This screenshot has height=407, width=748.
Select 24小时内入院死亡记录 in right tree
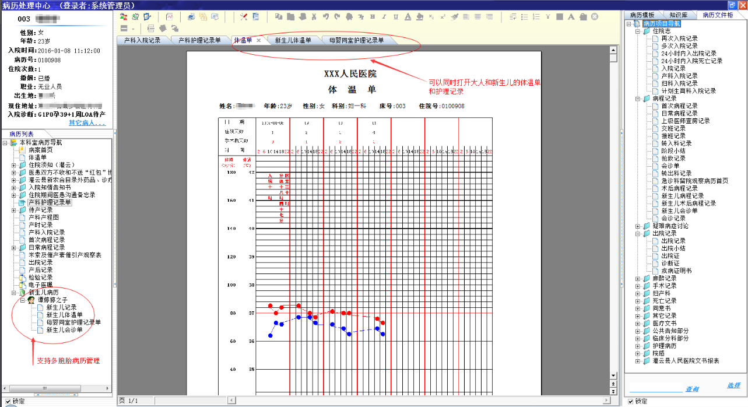(x=691, y=61)
